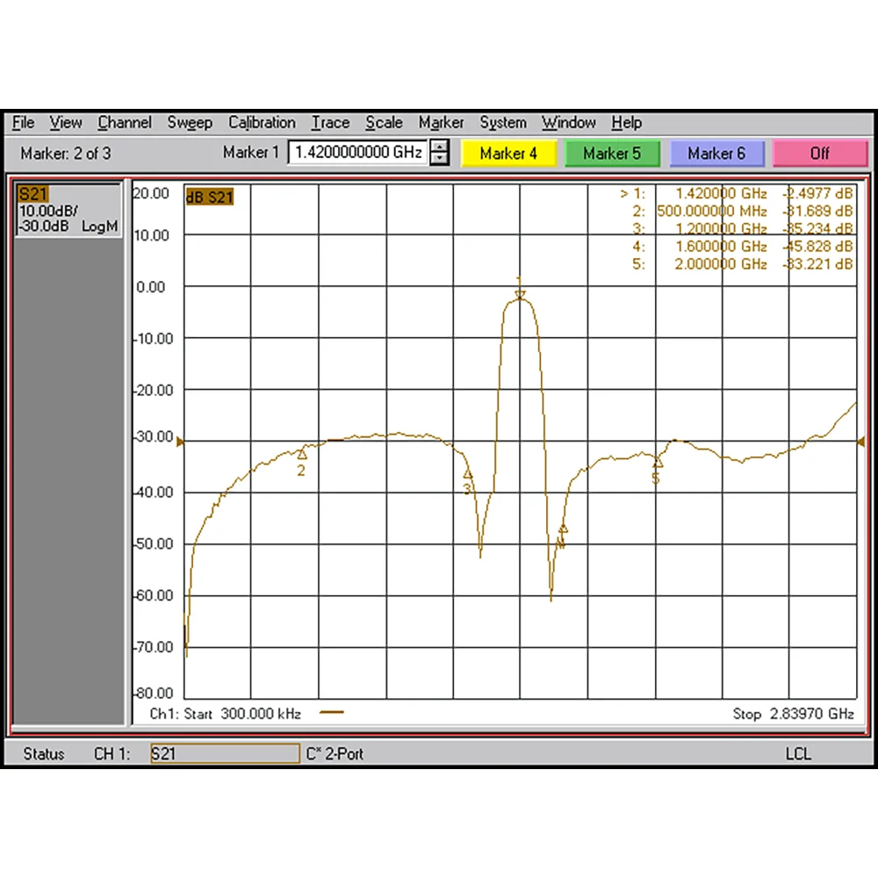
Task: Open the Calibration menu
Action: [x=262, y=123]
